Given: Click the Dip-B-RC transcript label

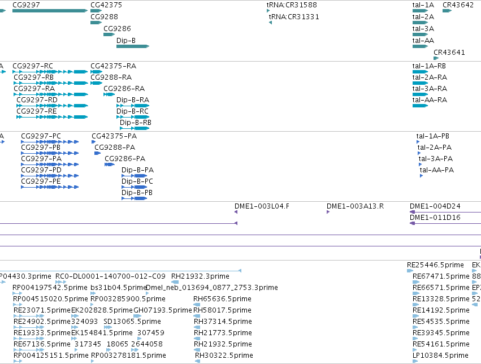Looking at the screenshot, I should (x=132, y=111).
